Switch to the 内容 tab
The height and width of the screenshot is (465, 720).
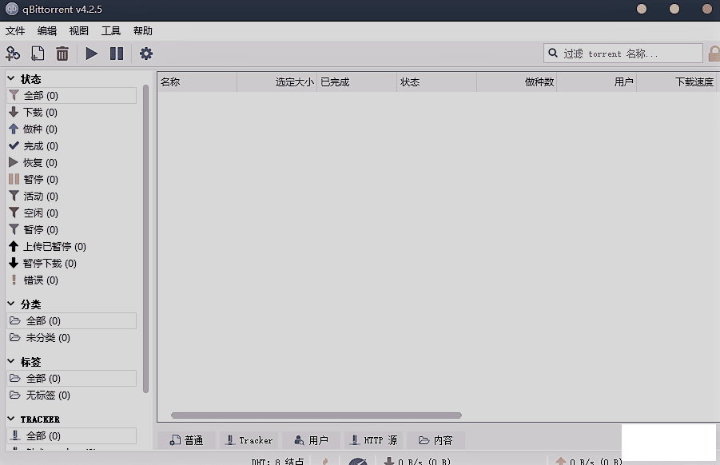pyautogui.click(x=436, y=440)
